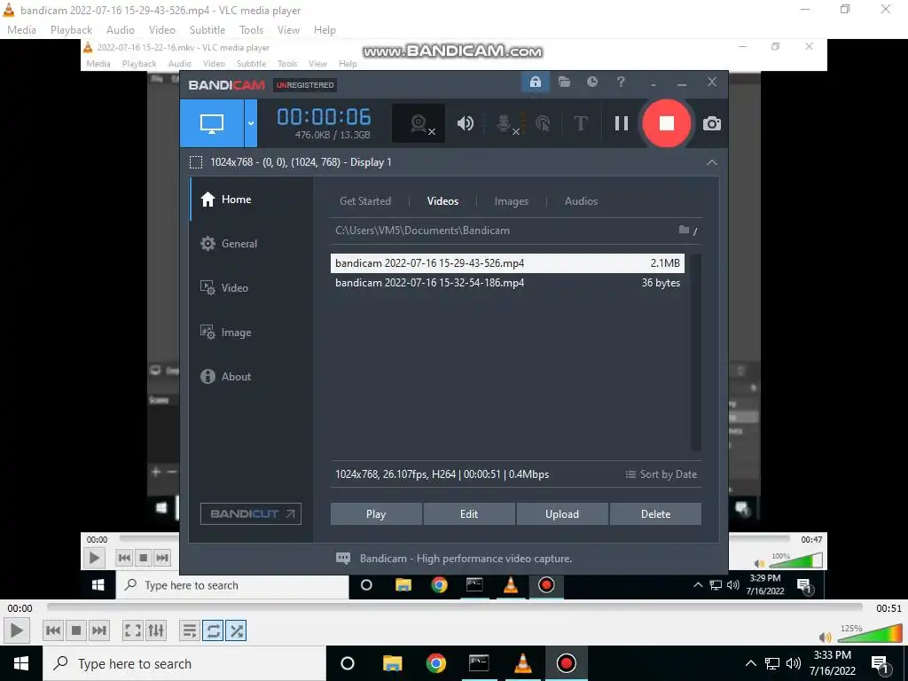Open recording mode dropdown arrow in Bandicam
This screenshot has height=681, width=908.
tap(251, 122)
